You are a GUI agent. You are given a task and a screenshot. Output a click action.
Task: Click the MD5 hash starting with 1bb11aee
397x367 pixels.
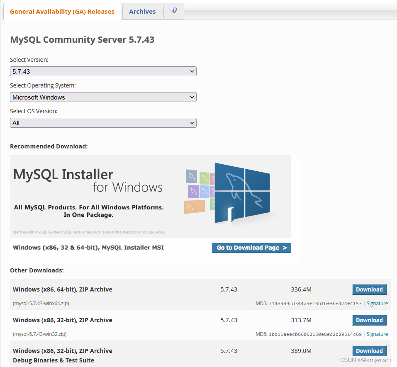(x=315, y=334)
